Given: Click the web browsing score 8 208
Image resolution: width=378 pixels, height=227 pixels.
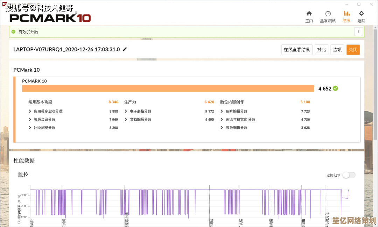Looking at the screenshot, I should click(113, 128).
